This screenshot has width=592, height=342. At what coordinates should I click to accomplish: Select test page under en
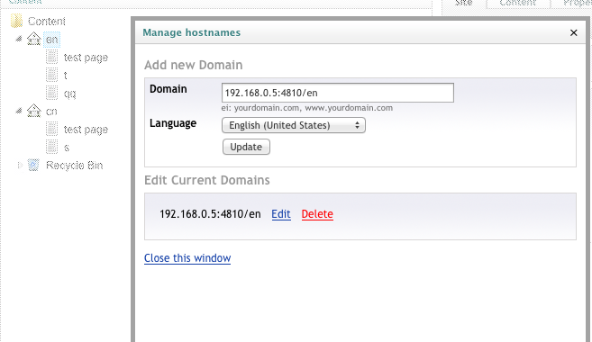[86, 58]
